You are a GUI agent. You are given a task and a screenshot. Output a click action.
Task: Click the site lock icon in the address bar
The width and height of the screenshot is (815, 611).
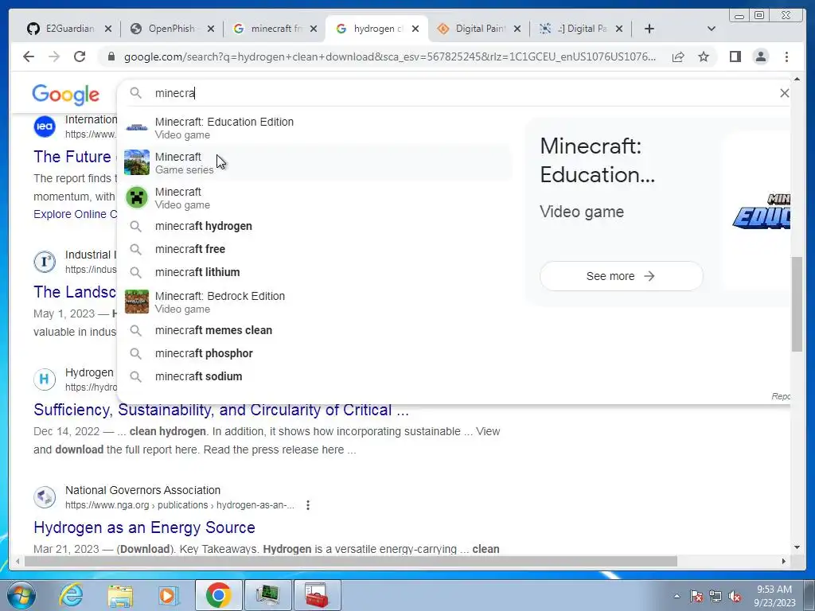[x=111, y=56]
